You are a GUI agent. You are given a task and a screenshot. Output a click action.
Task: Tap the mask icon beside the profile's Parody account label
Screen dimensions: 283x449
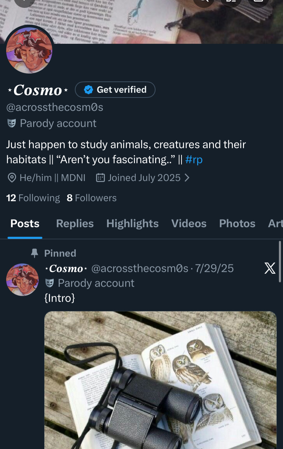pos(12,123)
